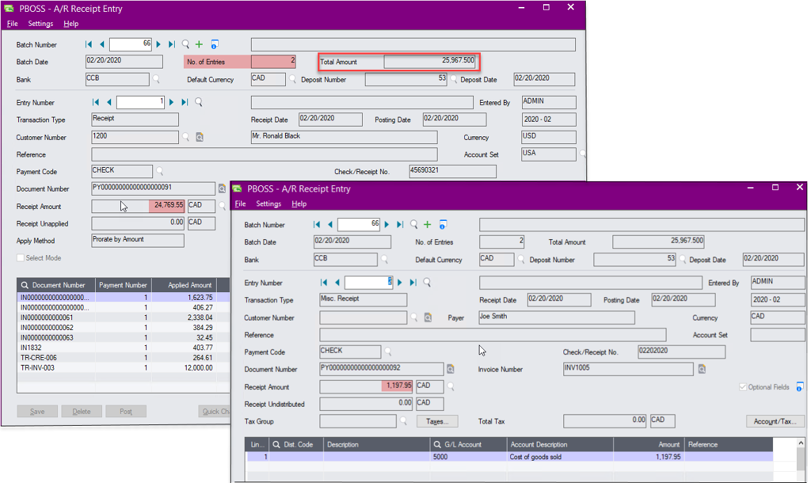The width and height of the screenshot is (808, 483).
Task: Click Dist. Code column header
Action: click(x=296, y=445)
